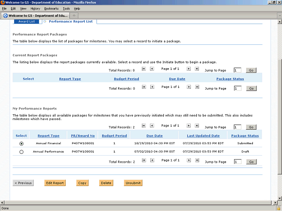Click last page arrow in Current Report Packages top pager
The height and width of the screenshot is (211, 282).
coord(197,69)
